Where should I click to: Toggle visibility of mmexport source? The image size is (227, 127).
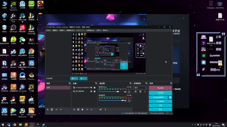click(x=91, y=87)
